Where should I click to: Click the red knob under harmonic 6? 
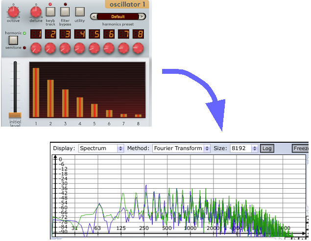[x=109, y=48]
